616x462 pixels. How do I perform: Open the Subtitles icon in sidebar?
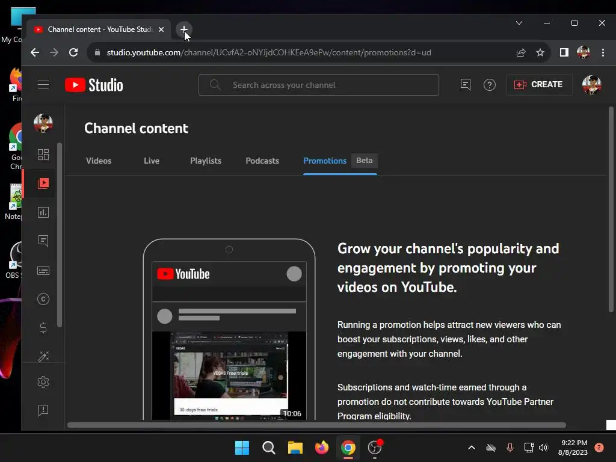tap(43, 271)
